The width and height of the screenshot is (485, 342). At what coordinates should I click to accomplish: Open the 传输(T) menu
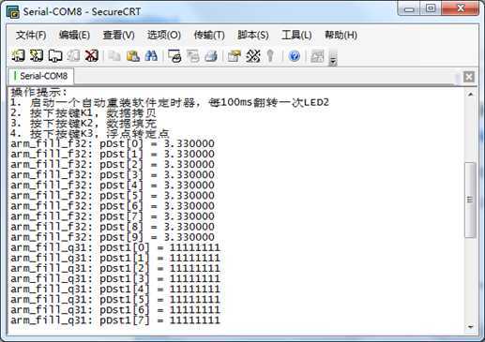click(x=209, y=35)
